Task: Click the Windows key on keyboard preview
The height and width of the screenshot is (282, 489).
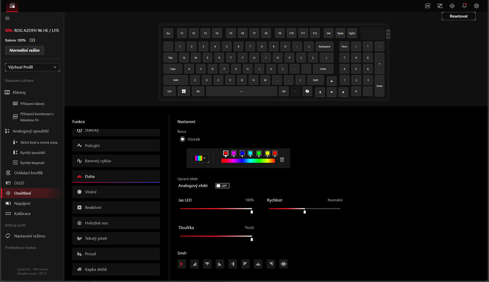Action: pyautogui.click(x=184, y=91)
